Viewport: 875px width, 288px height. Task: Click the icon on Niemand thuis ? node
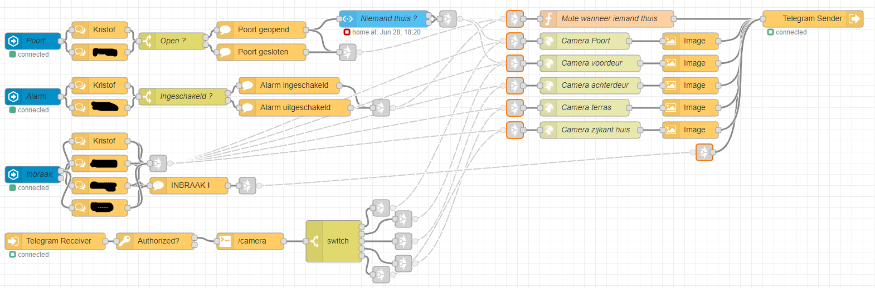[348, 18]
